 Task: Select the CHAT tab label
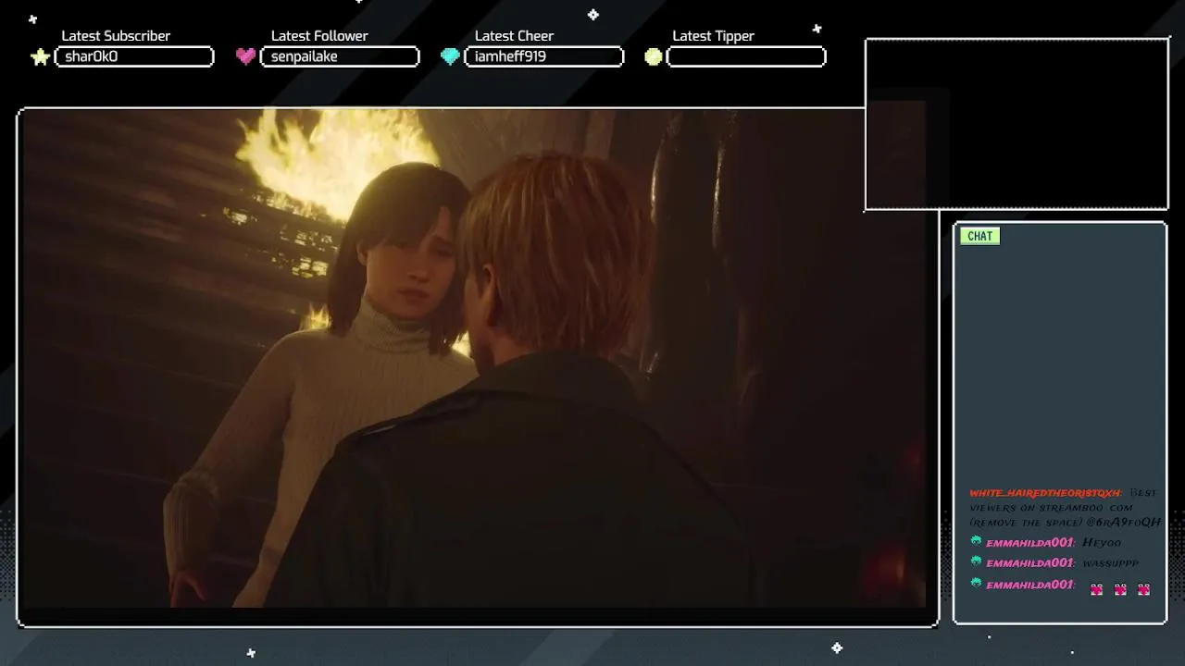pyautogui.click(x=979, y=236)
